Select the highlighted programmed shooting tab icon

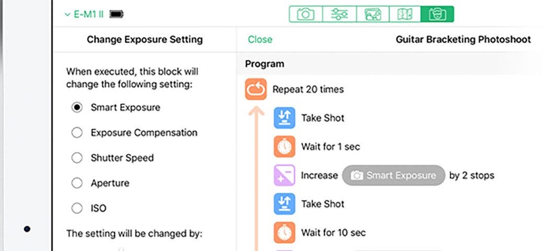click(x=437, y=15)
